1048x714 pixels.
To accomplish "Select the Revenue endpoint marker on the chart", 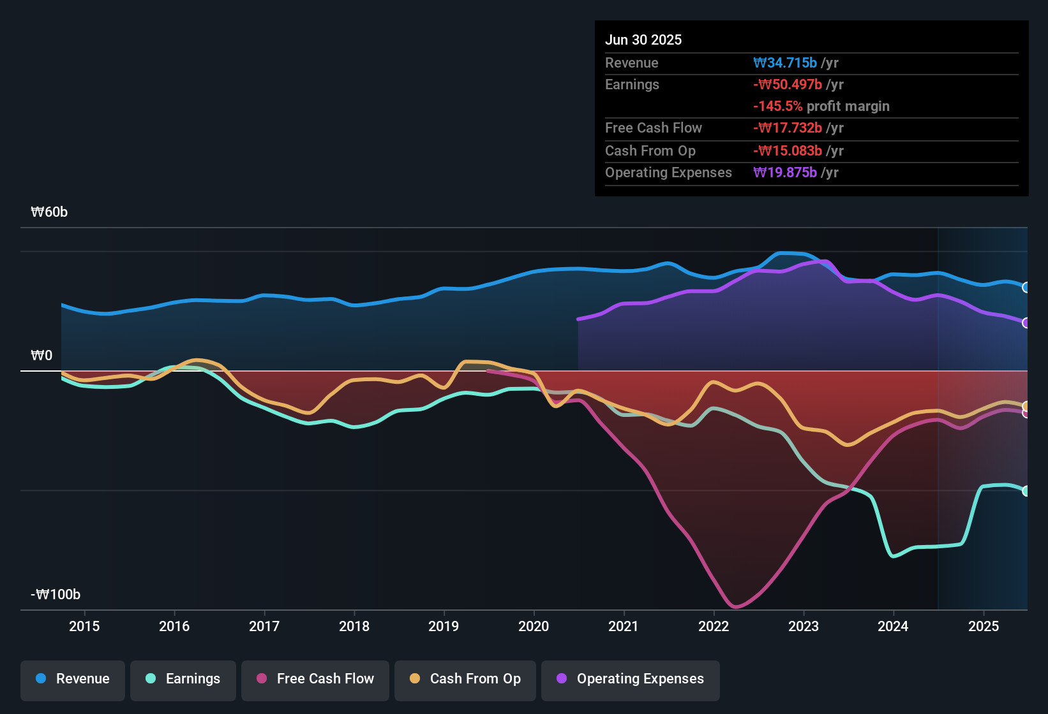I will [x=1026, y=288].
